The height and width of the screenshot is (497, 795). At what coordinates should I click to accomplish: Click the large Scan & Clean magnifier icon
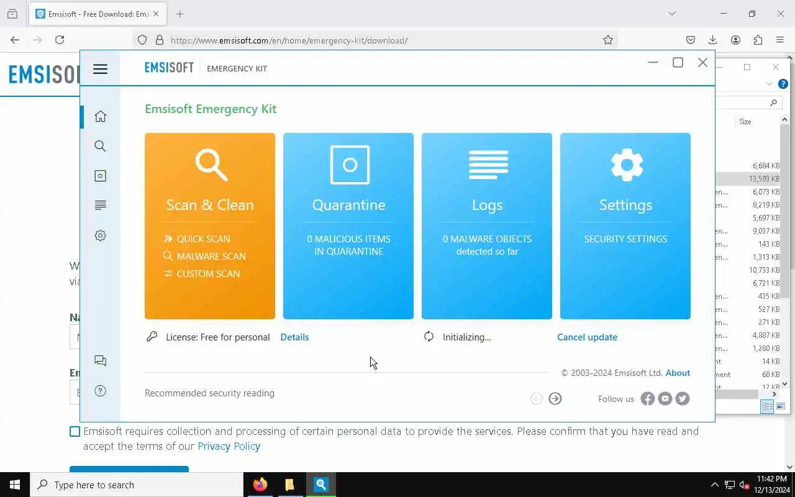(211, 165)
